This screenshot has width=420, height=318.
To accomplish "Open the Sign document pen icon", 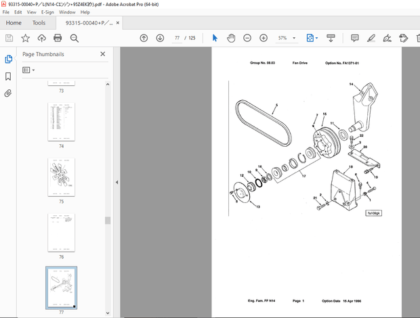I will coord(387,38).
